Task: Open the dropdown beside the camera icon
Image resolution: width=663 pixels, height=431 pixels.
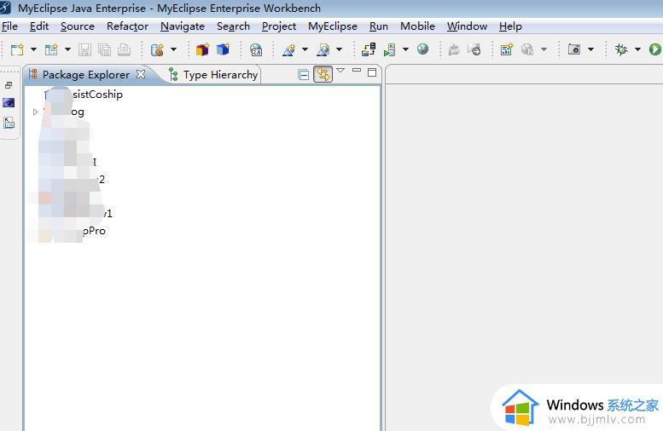Action: [590, 49]
